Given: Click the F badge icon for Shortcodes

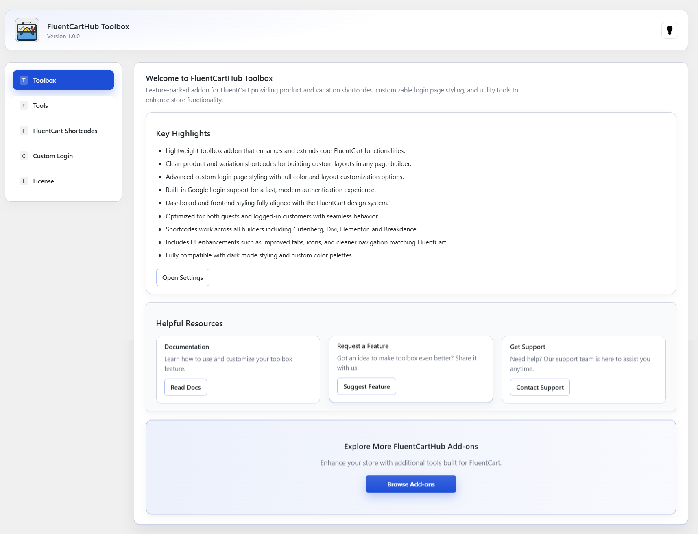Looking at the screenshot, I should click(x=24, y=131).
